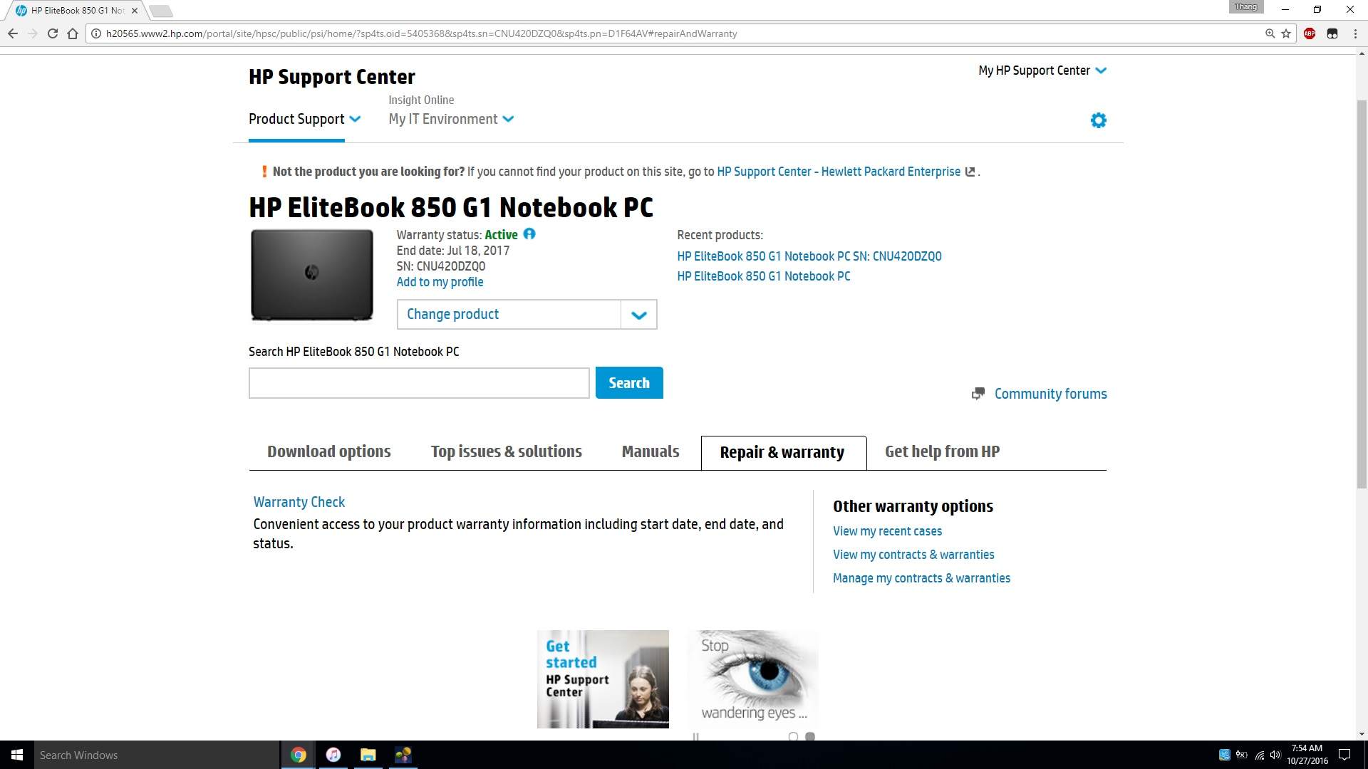Viewport: 1368px width, 769px height.
Task: Focus the product search input field
Action: click(419, 383)
